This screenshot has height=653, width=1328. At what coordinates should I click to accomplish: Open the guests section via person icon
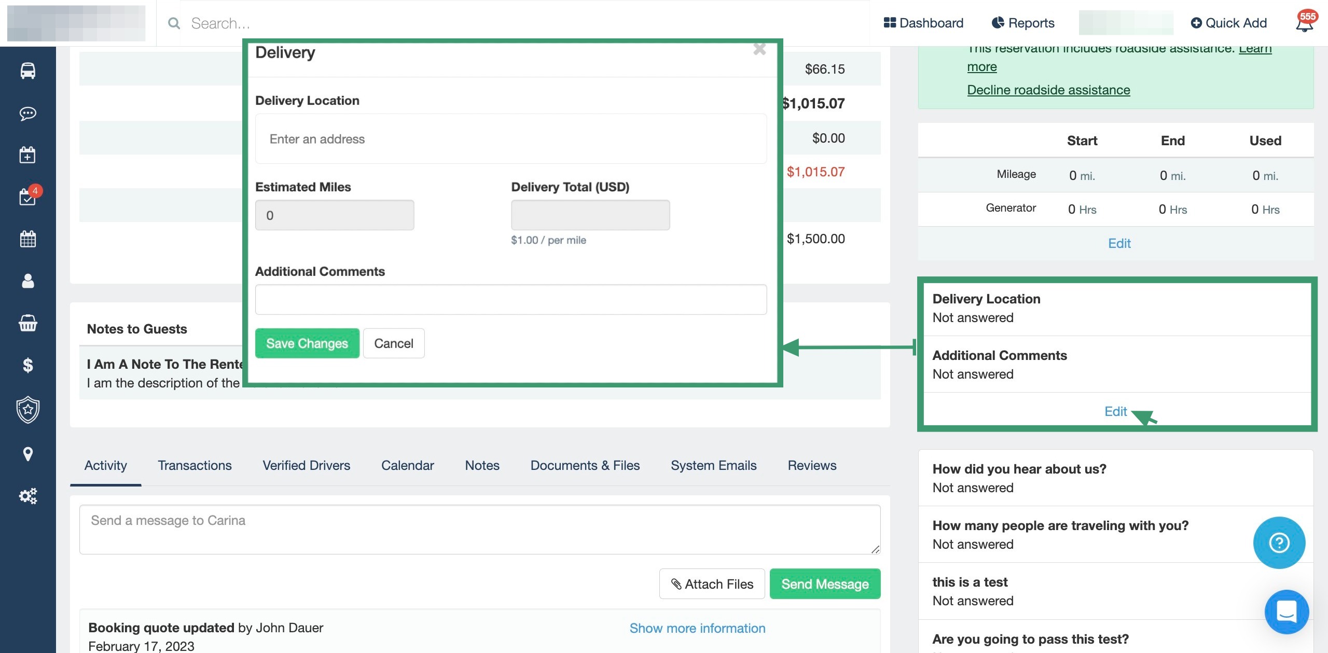27,281
